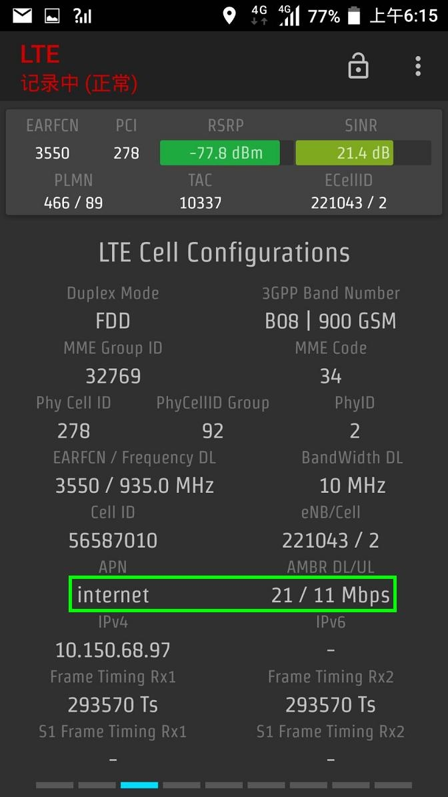Select the internet APN value
This screenshot has height=797, width=448.
pos(113,595)
